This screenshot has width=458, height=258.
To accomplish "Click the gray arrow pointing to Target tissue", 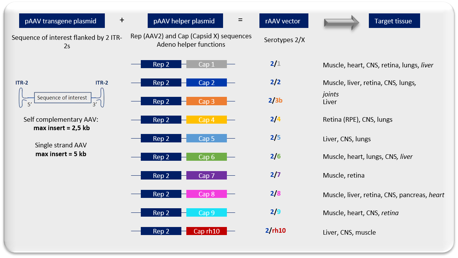I will point(341,23).
